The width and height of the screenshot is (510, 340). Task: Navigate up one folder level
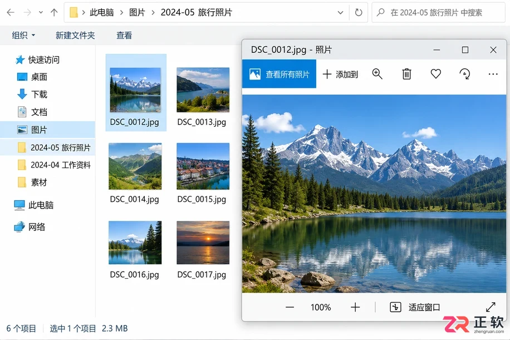pyautogui.click(x=54, y=13)
